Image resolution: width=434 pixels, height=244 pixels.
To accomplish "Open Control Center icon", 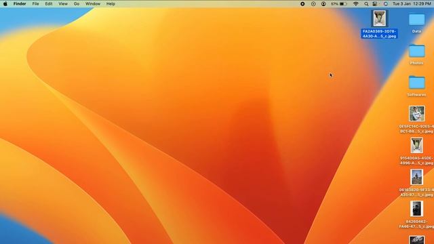I will tap(375, 4).
